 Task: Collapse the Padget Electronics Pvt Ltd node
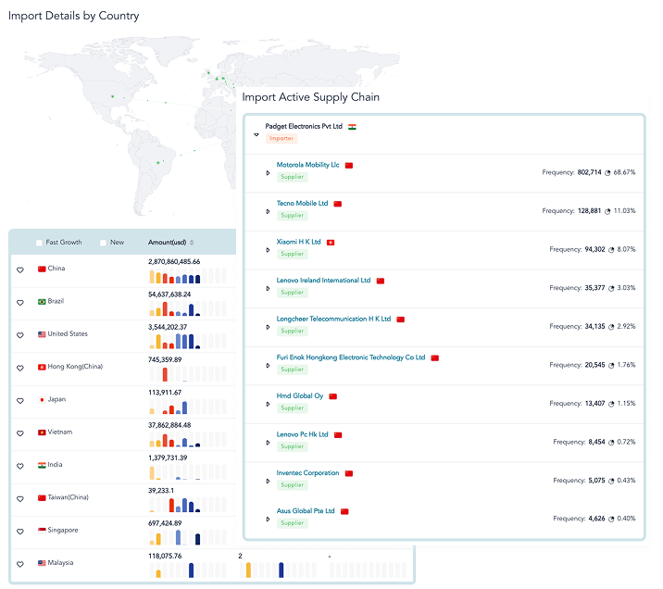click(256, 135)
